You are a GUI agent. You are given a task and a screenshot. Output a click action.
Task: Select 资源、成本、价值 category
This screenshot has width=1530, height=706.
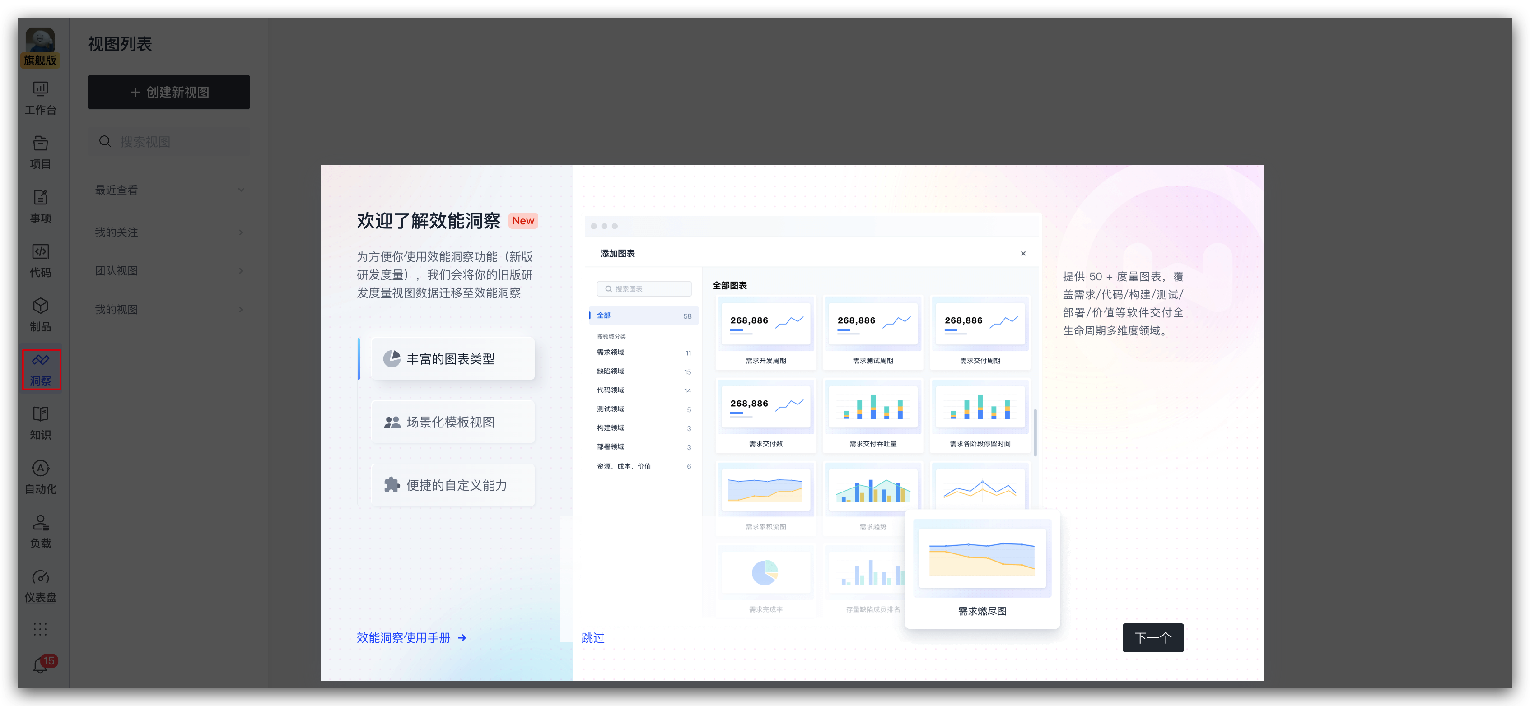(x=643, y=467)
